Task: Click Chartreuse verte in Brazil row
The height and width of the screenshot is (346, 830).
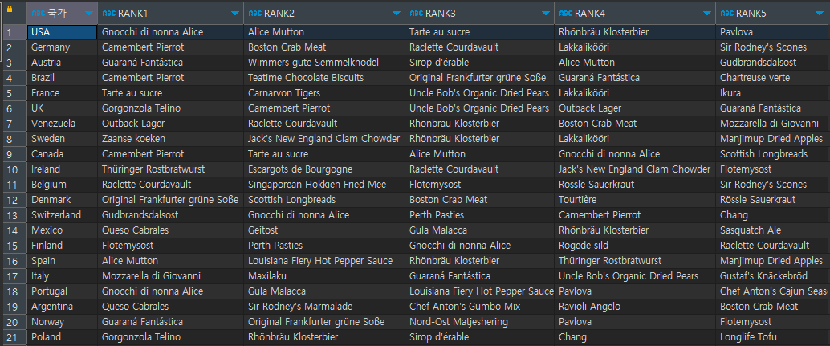Action: click(x=773, y=78)
